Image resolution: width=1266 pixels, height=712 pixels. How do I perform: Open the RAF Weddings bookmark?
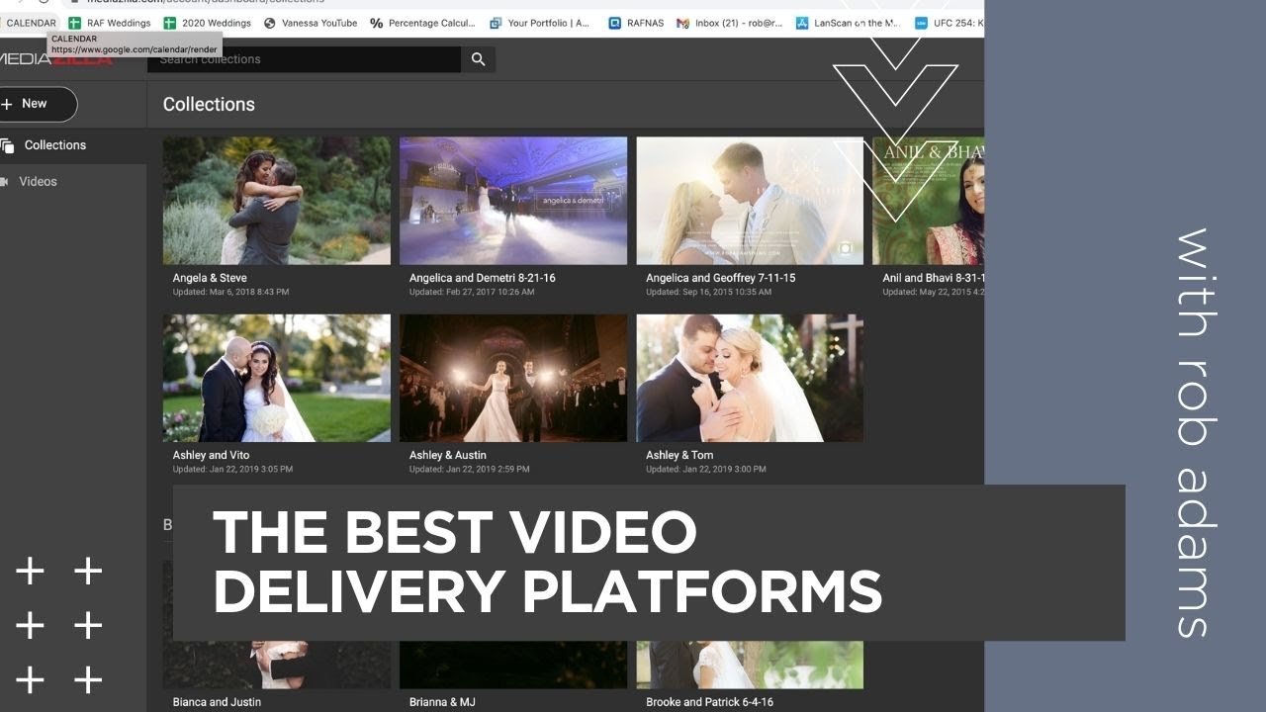109,23
